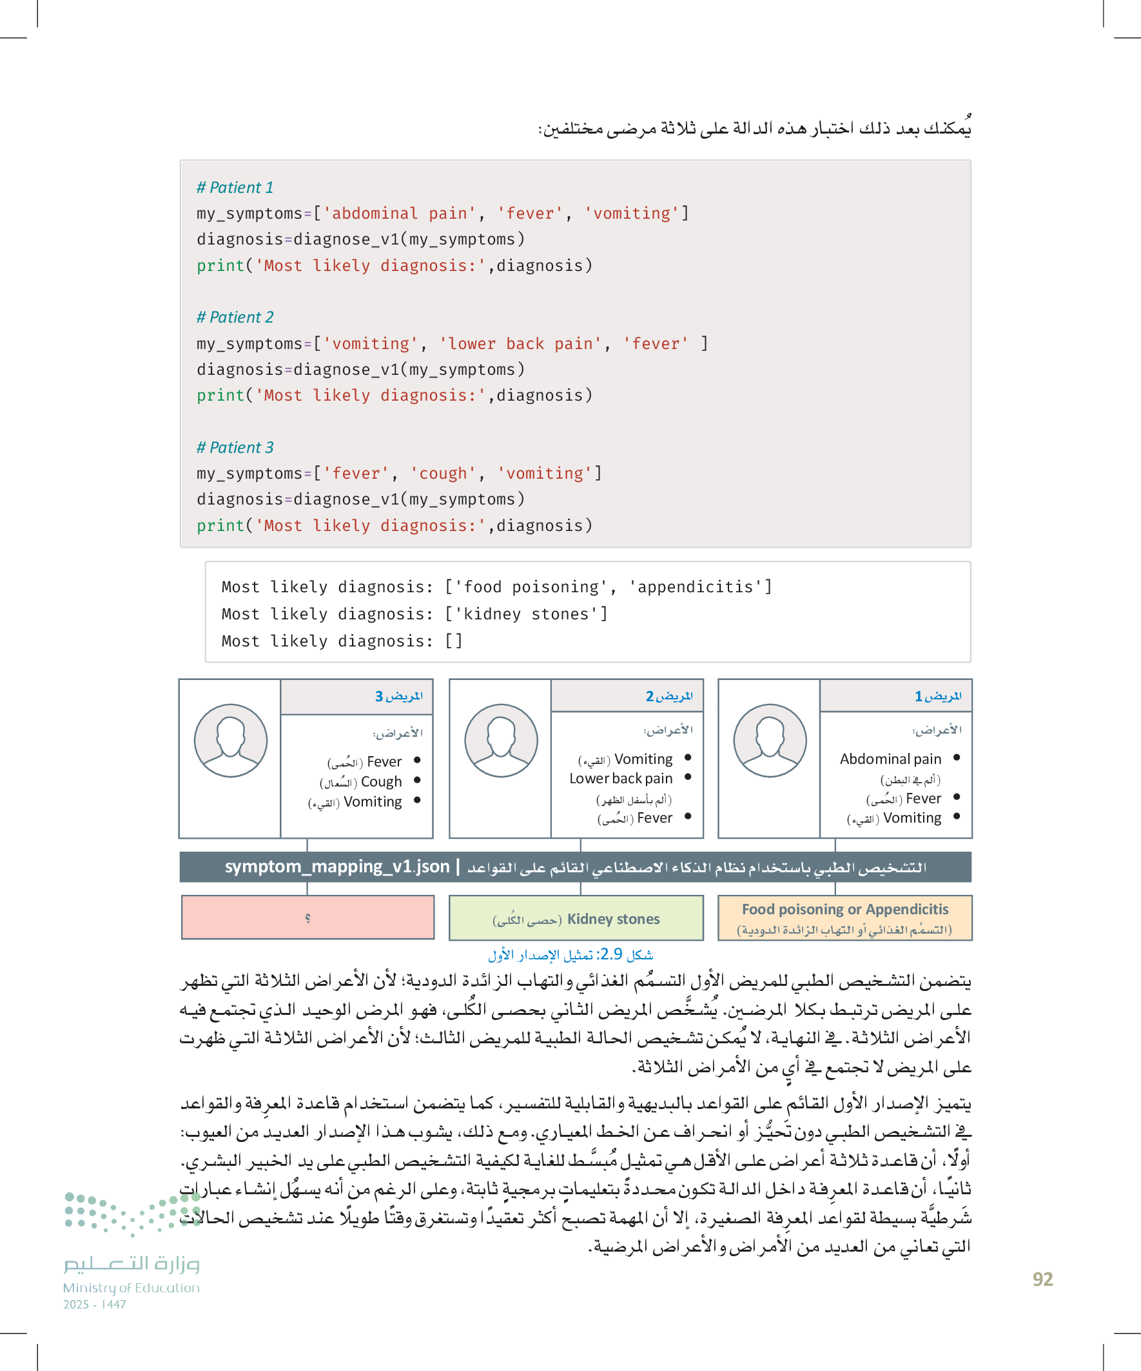Click the bullet beside Lower back pain
Image resolution: width=1141 pixels, height=1371 pixels.
[688, 777]
